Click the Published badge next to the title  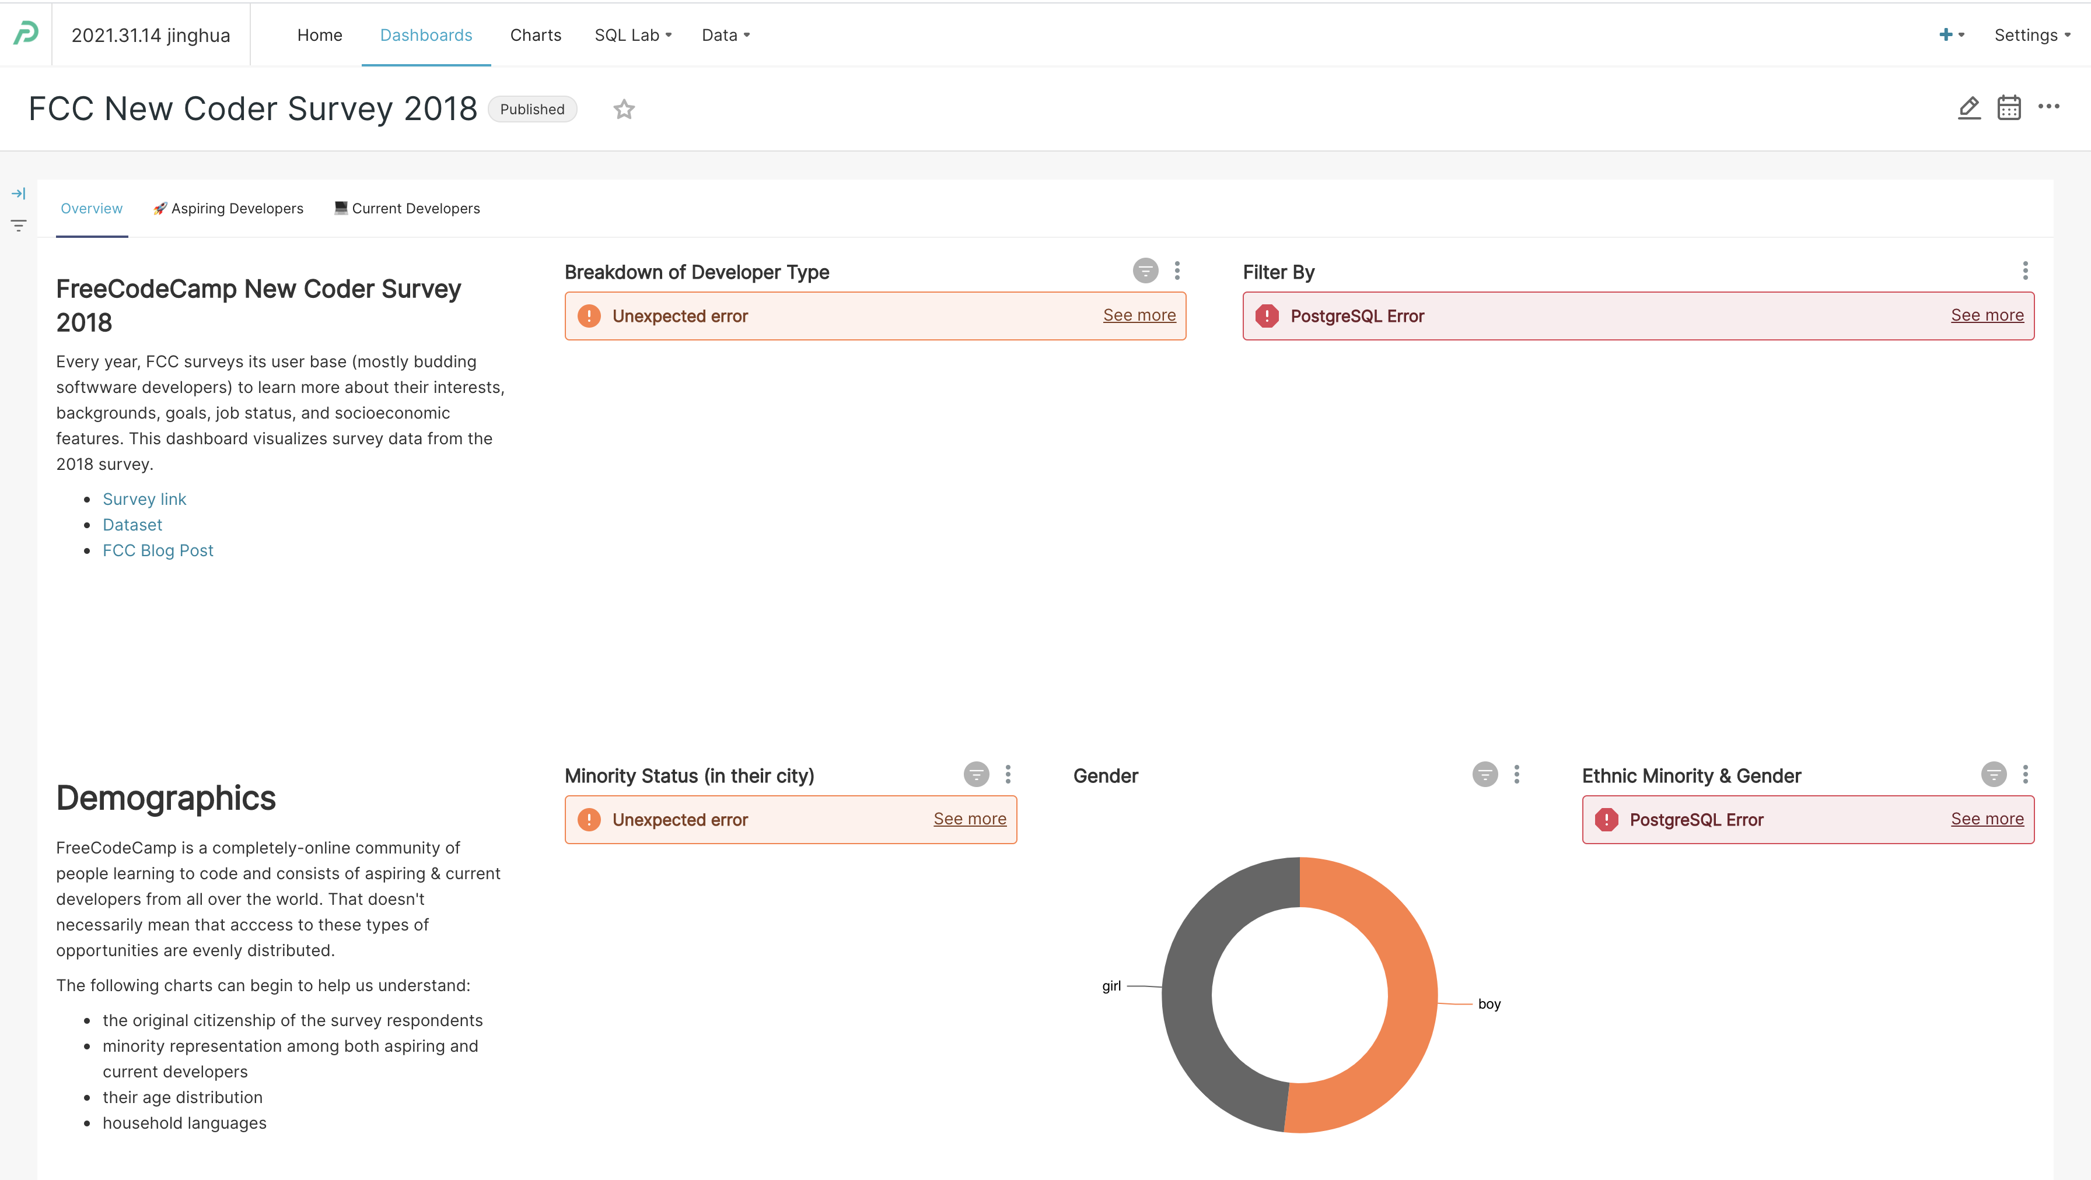point(532,108)
